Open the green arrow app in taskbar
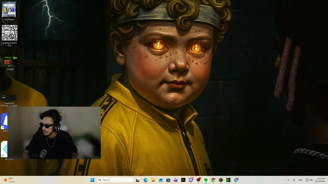 pos(228,180)
